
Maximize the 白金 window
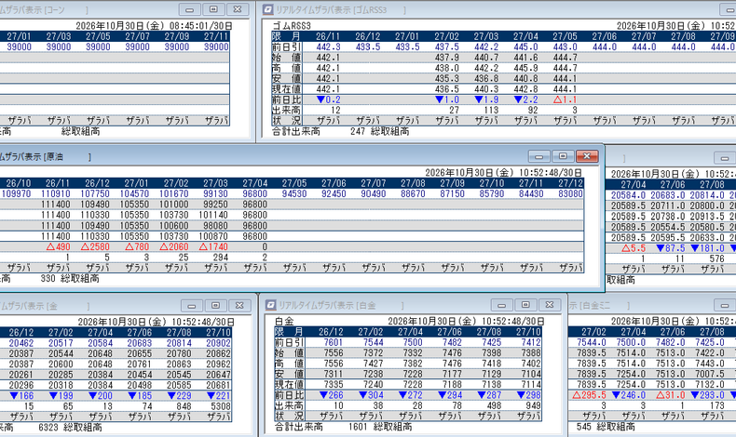tap(525, 305)
